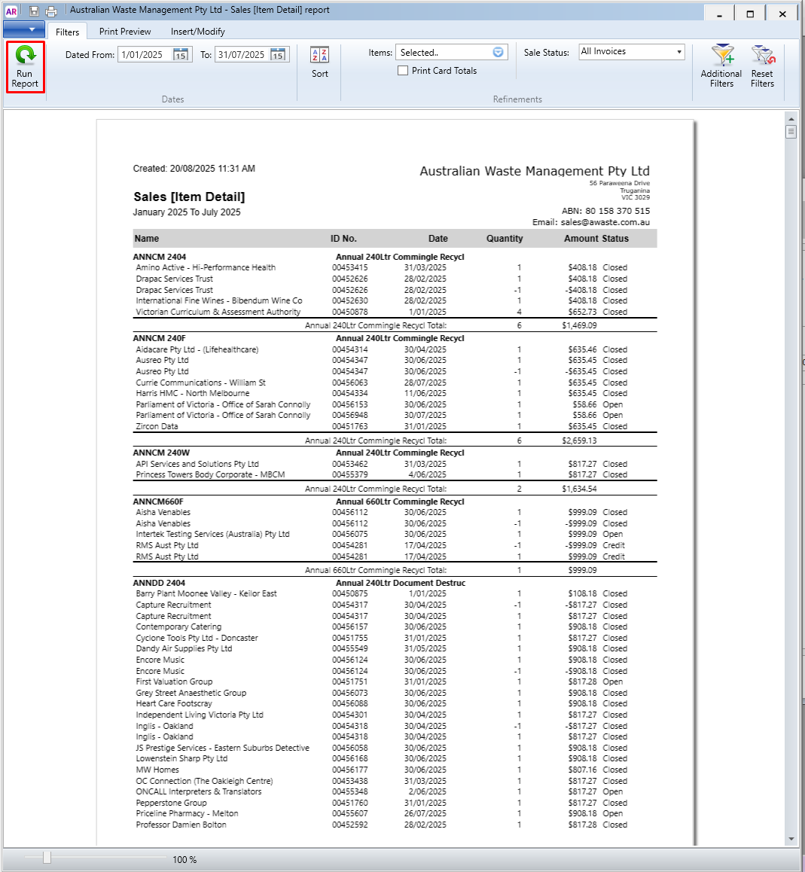The height and width of the screenshot is (872, 805).
Task: Click the Reset Filters icon
Action: 762,54
